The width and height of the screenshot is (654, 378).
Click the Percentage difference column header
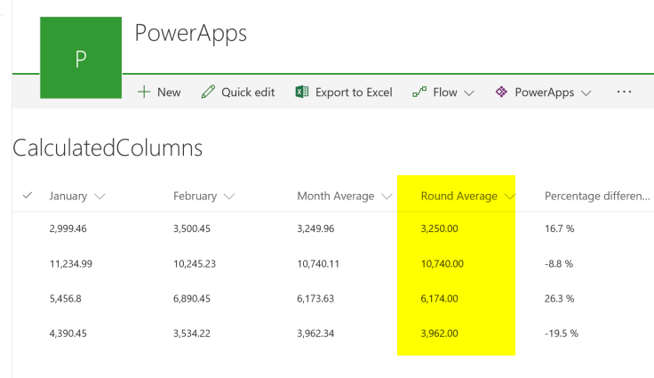coord(597,197)
